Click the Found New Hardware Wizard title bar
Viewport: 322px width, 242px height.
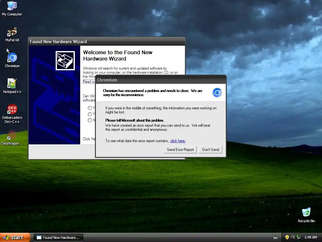(x=107, y=42)
